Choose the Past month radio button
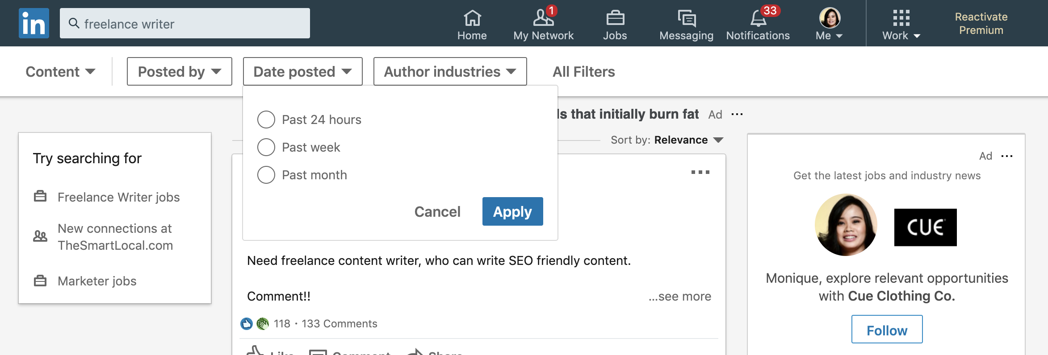1048x355 pixels. [x=266, y=175]
